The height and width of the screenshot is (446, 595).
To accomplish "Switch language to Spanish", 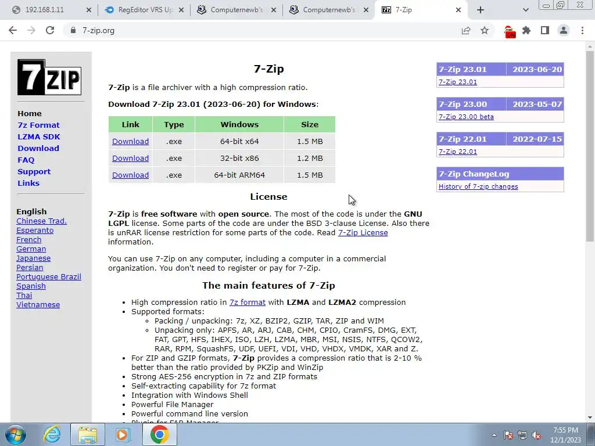I will tap(31, 286).
